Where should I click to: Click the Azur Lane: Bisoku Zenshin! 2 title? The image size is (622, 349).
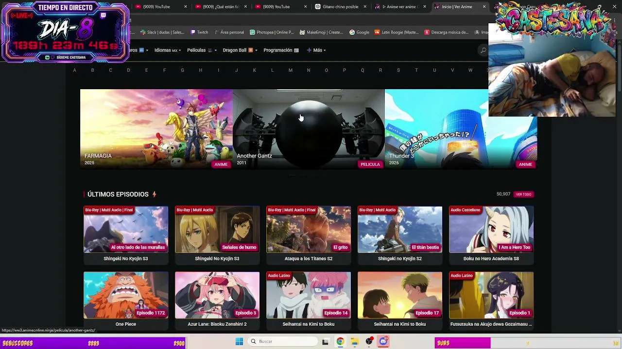click(x=217, y=324)
